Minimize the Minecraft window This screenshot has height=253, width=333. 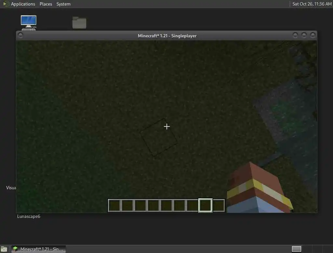[295, 35]
